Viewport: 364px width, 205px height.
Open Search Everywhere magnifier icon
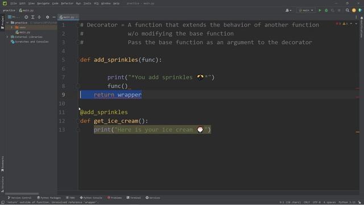click(x=348, y=10)
